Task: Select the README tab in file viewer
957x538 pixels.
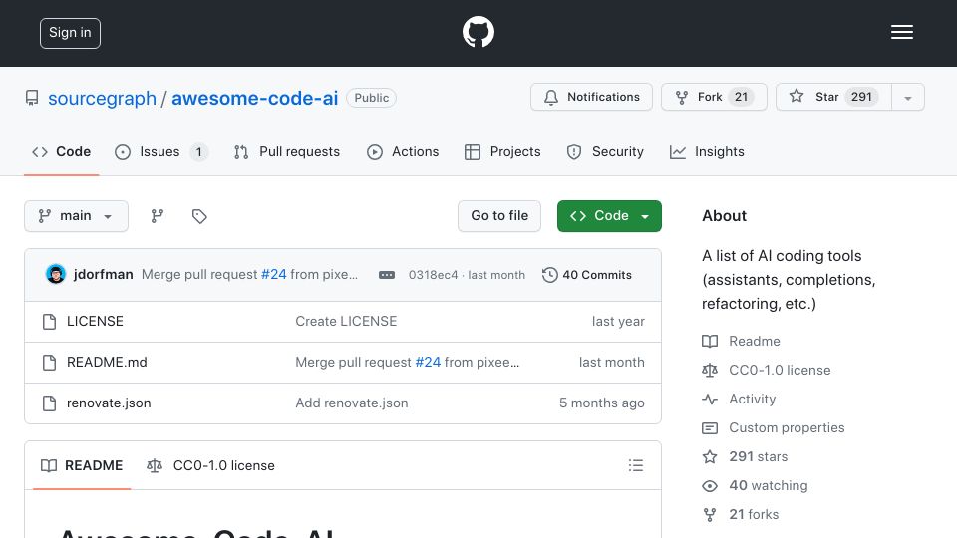Action: tap(82, 465)
